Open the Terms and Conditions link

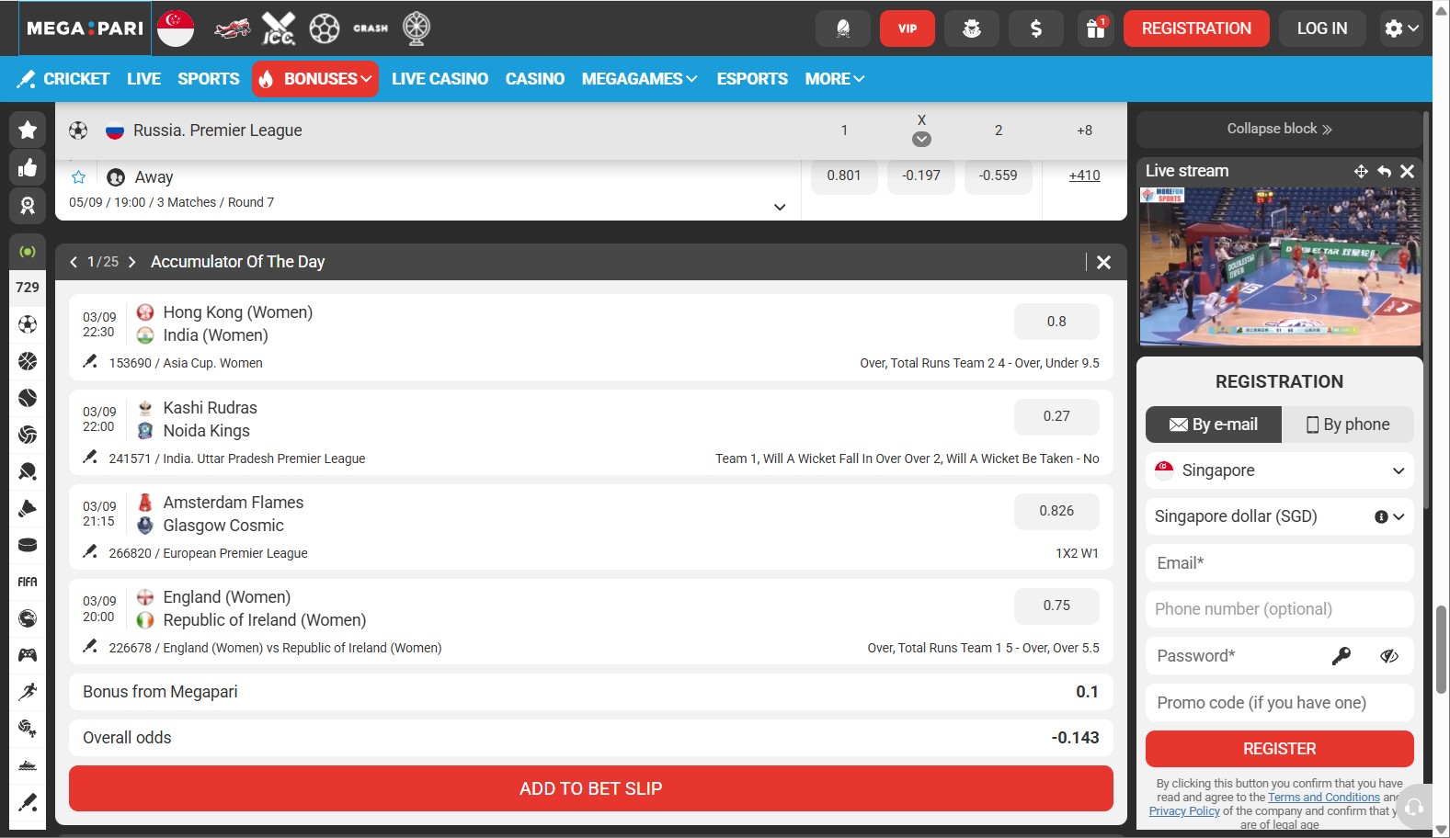[x=1324, y=798]
